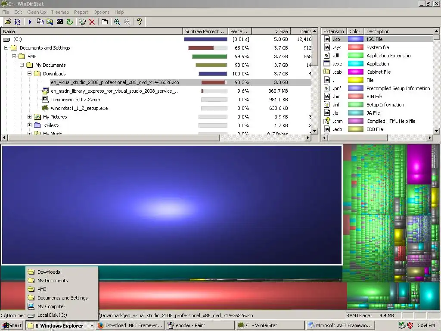
Task: Zoom in the treemap via toolbar
Action: tap(117, 22)
